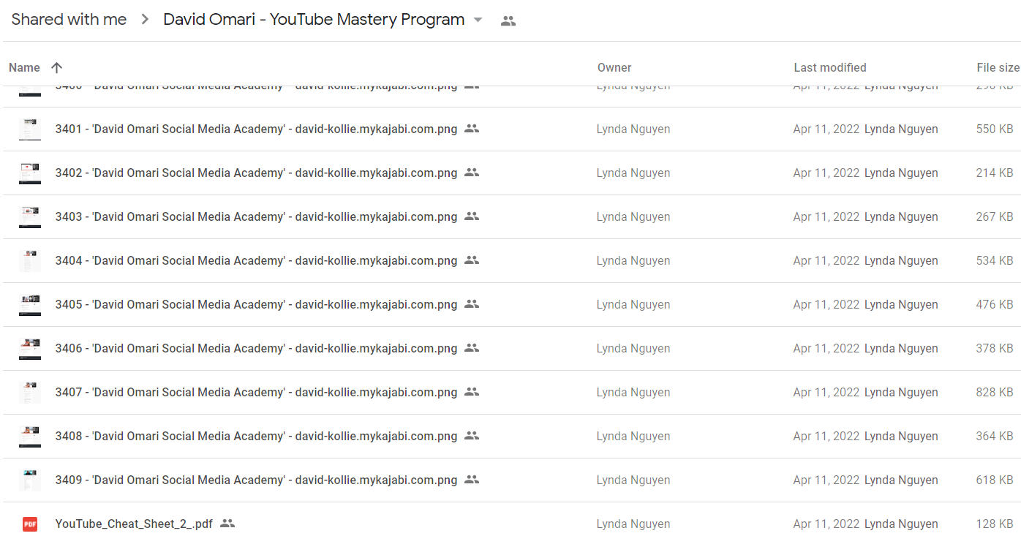1021x536 pixels.
Task: Select the file named 3401 - 'David Omari Social Media Academy'
Action: 256,129
